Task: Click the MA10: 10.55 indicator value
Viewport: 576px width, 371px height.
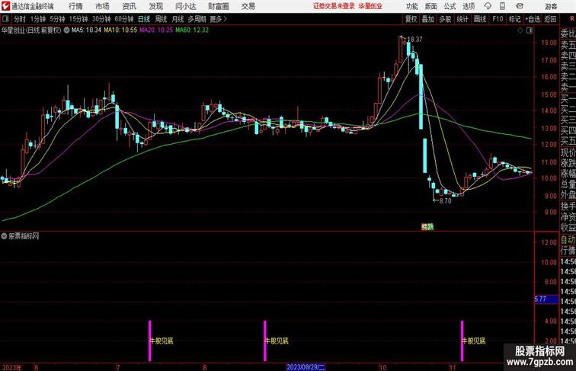Action: [x=120, y=30]
